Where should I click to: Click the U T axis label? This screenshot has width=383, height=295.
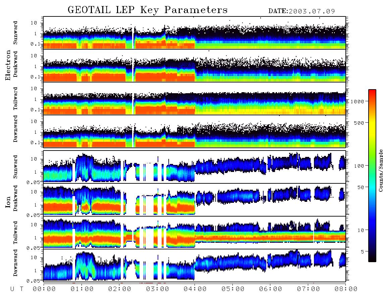17,289
